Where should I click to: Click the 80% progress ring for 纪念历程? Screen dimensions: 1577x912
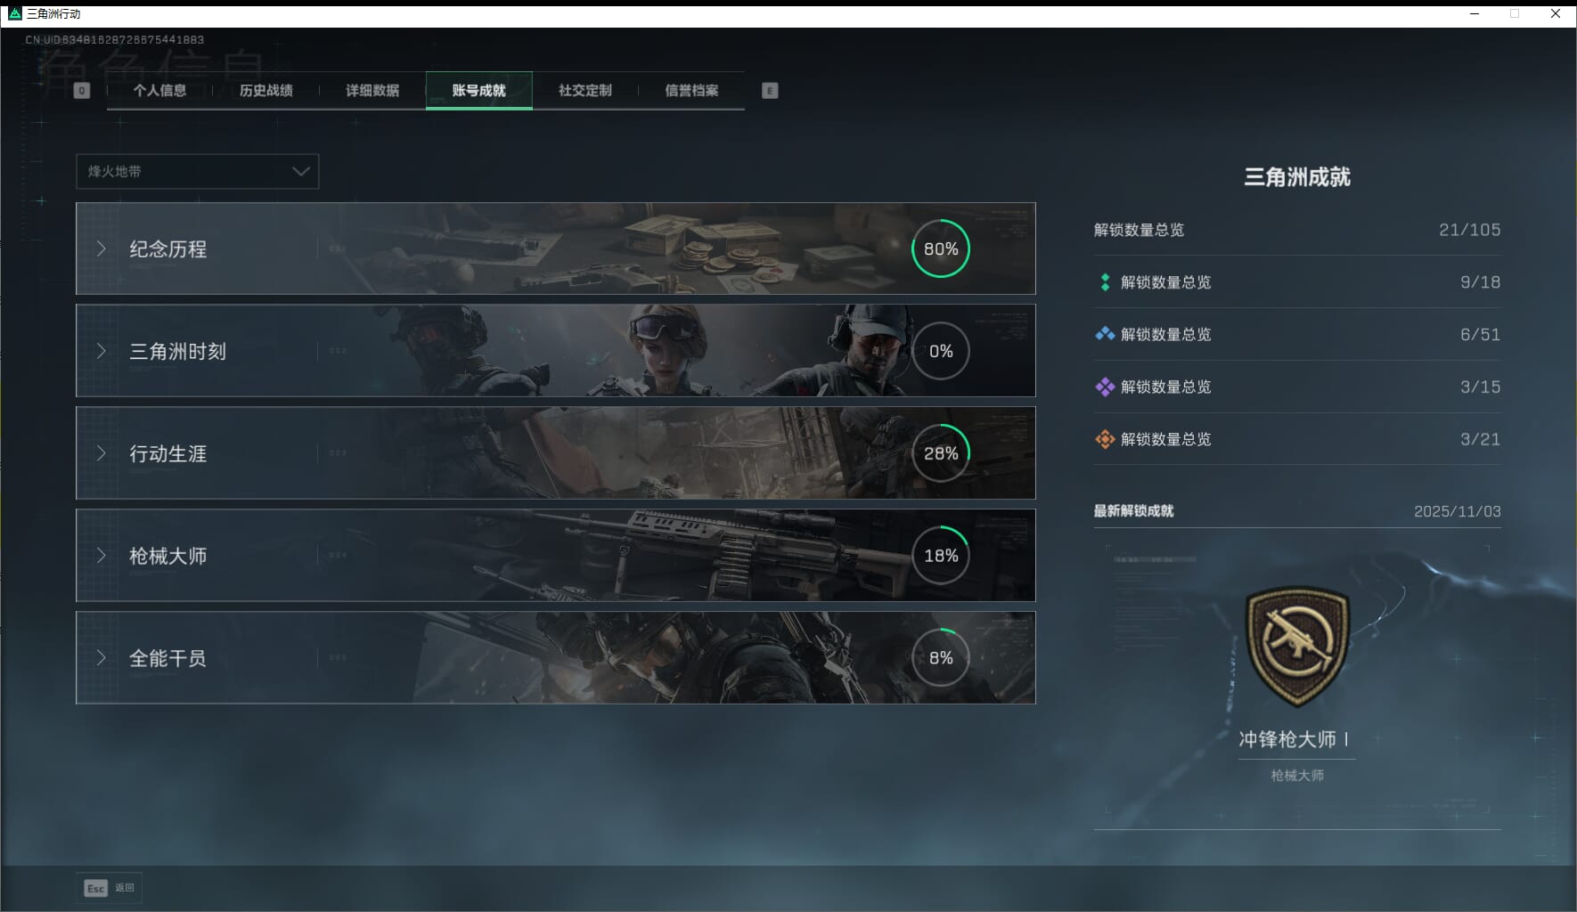click(941, 248)
